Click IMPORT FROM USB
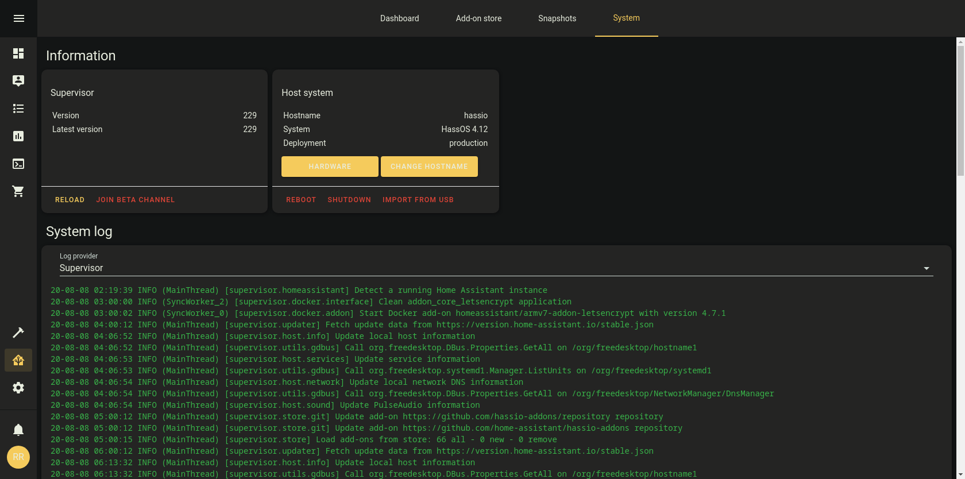965x479 pixels. tap(418, 200)
